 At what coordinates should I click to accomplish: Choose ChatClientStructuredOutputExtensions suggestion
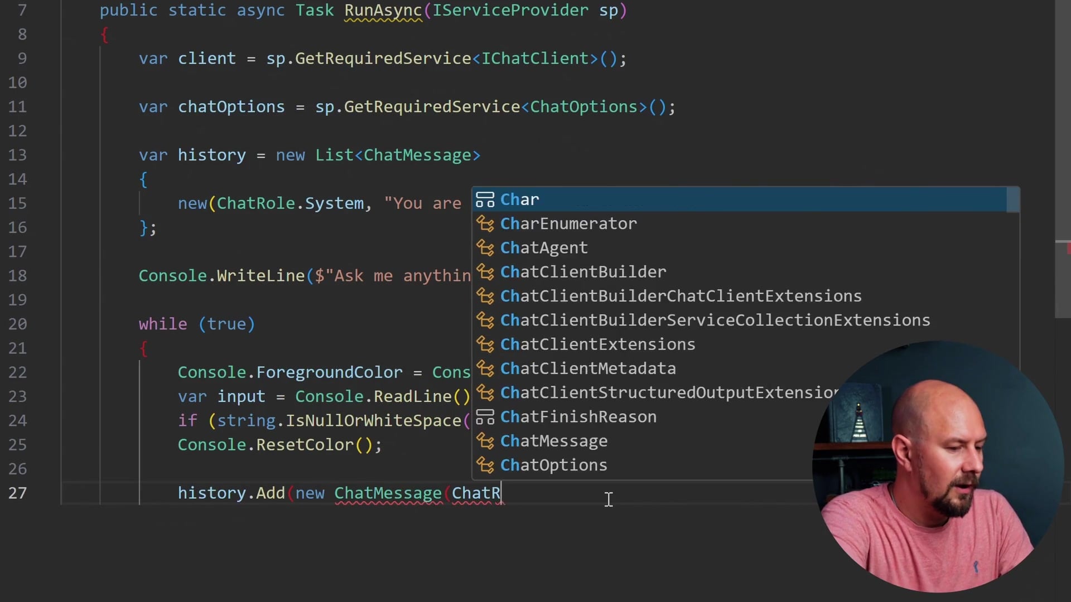coord(667,392)
